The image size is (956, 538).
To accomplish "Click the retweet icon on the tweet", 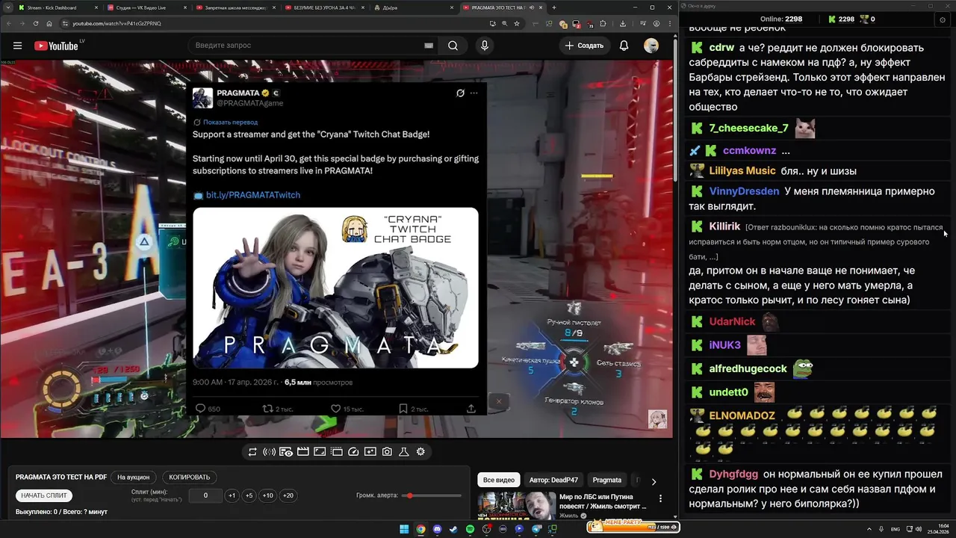I will [x=268, y=409].
